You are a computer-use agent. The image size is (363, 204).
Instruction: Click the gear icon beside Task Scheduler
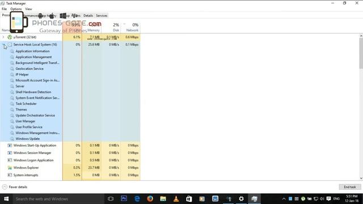click(12, 104)
